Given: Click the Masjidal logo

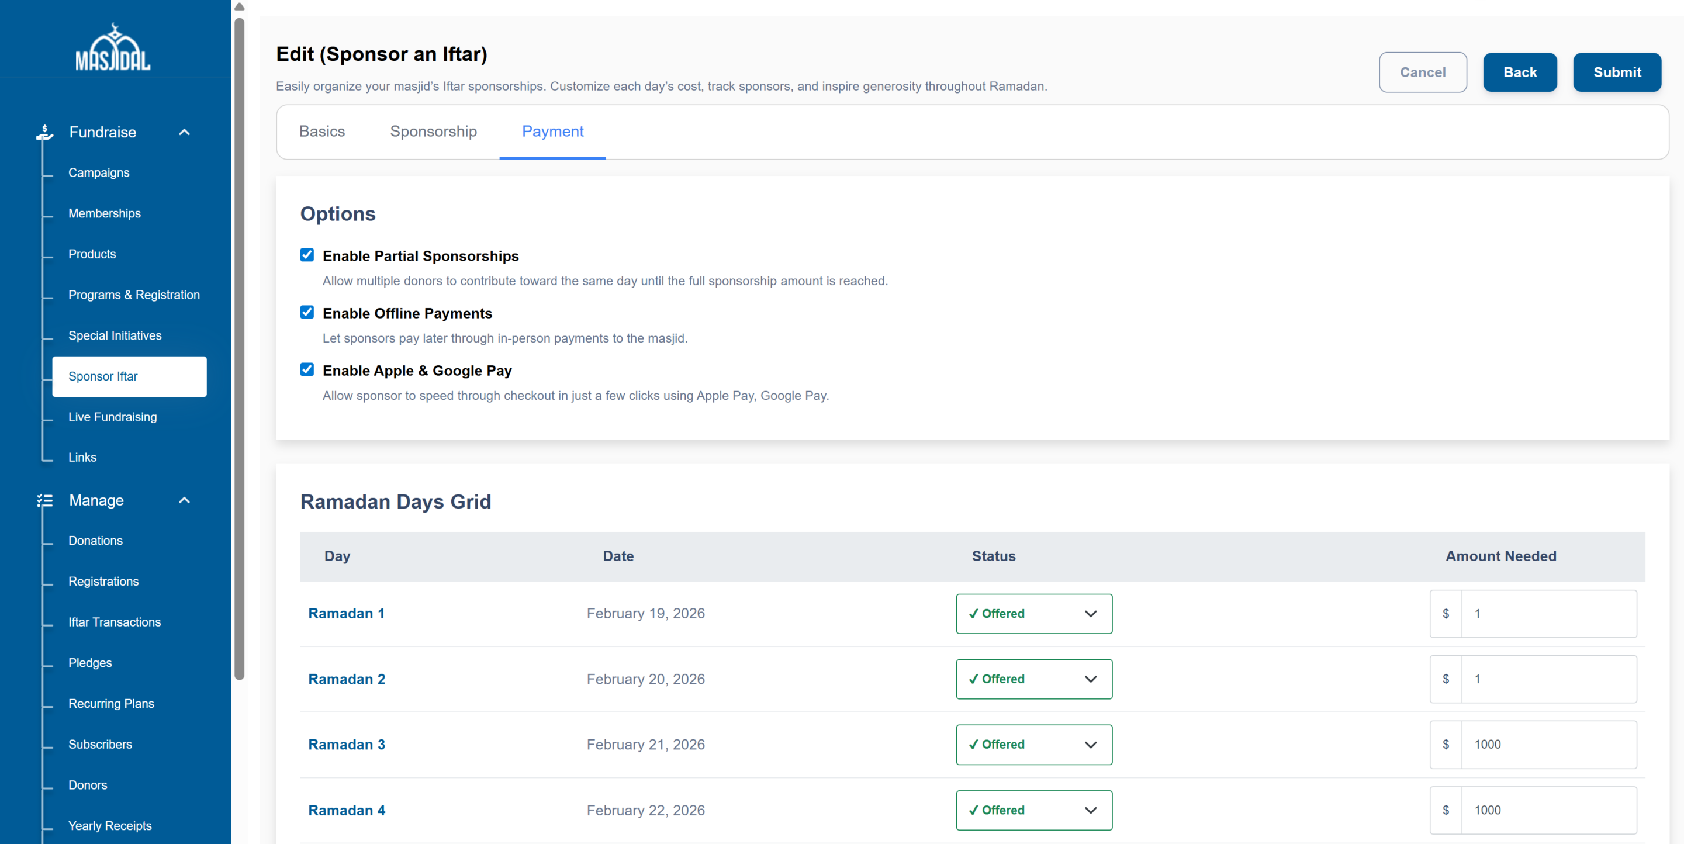Looking at the screenshot, I should pos(113,48).
